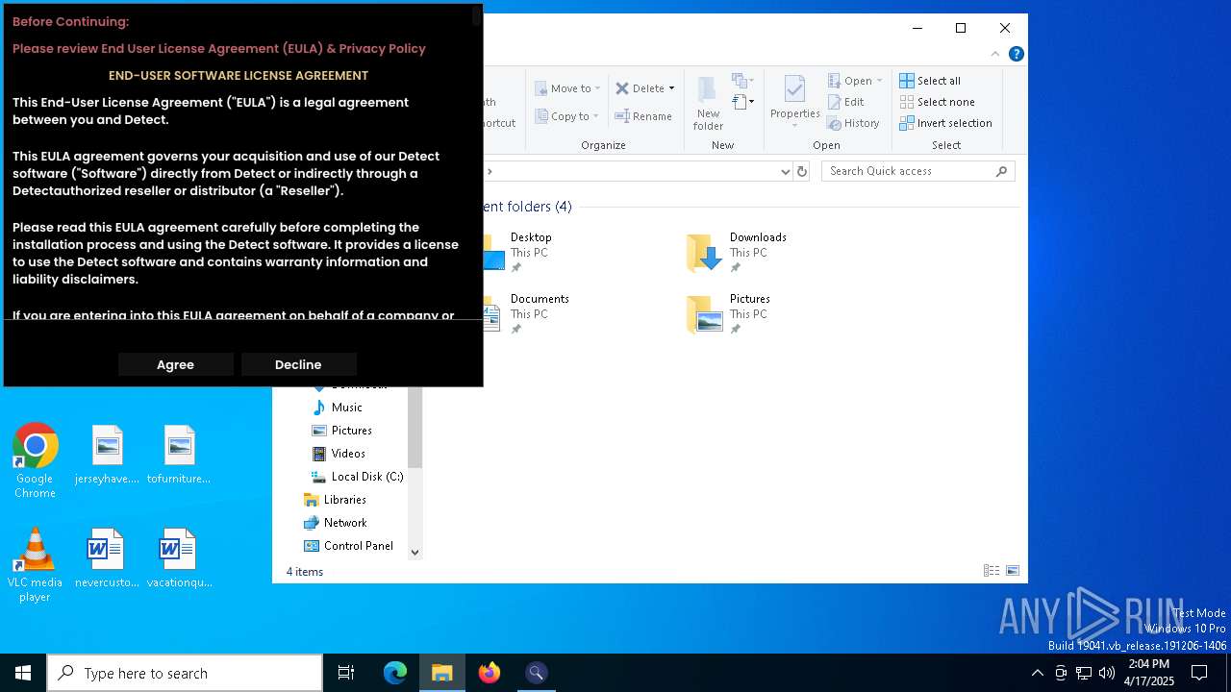This screenshot has height=692, width=1231.
Task: Click the taskbar search box
Action: (185, 673)
